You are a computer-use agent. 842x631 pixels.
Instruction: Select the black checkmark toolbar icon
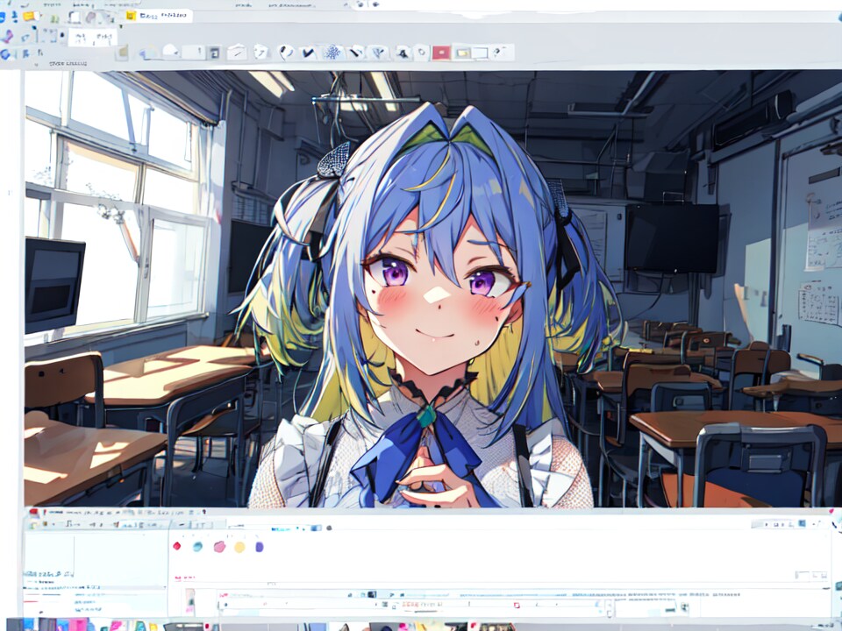point(308,53)
